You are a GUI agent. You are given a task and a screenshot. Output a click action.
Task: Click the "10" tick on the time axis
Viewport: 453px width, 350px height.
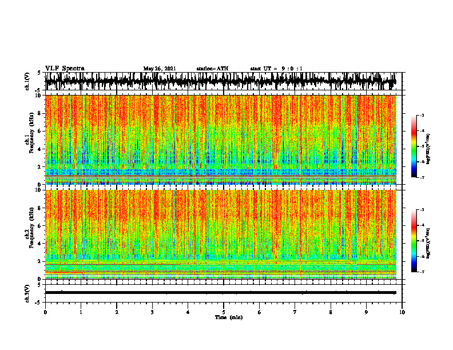click(402, 312)
